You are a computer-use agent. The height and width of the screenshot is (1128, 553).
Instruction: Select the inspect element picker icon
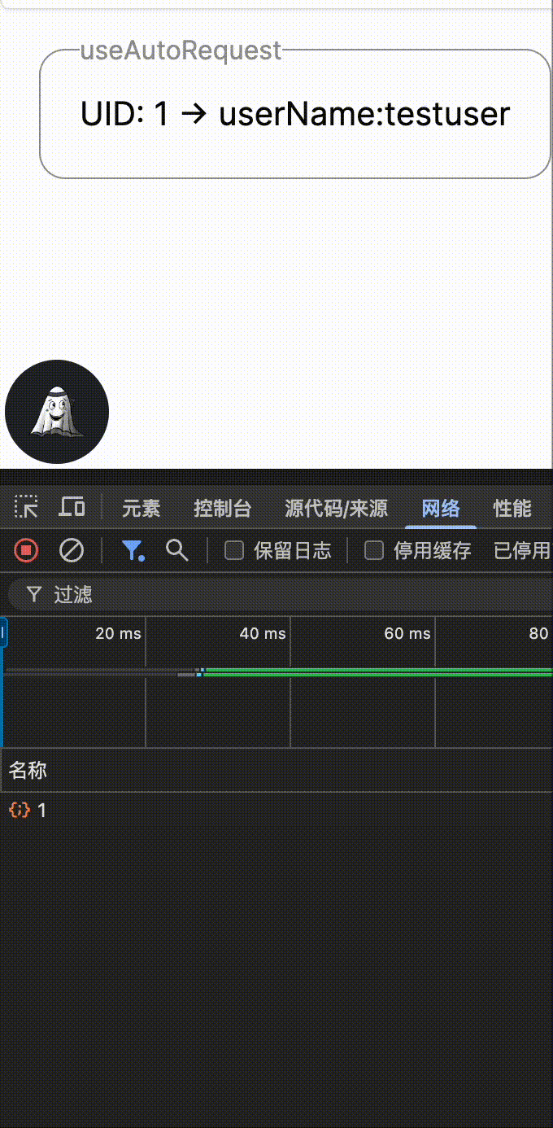coord(26,508)
